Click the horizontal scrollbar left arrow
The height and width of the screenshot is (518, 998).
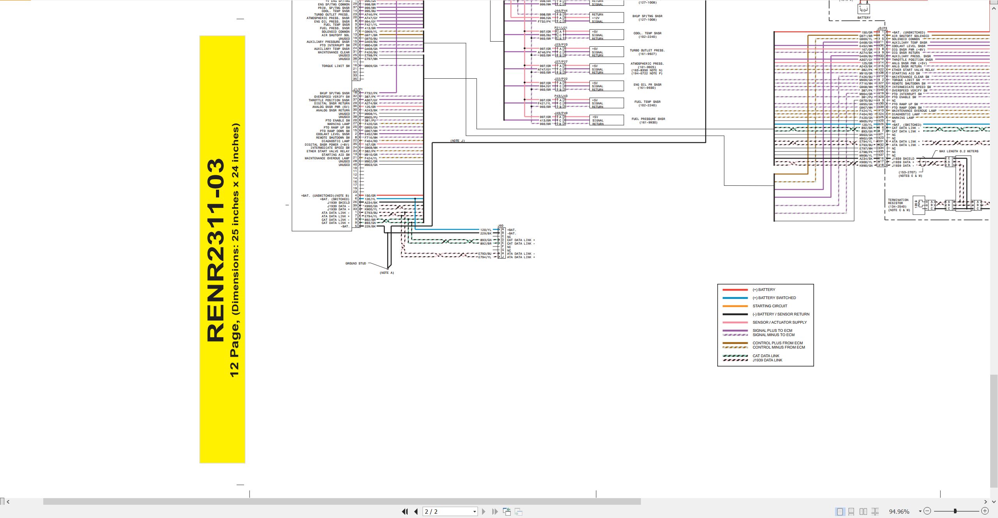pos(8,502)
